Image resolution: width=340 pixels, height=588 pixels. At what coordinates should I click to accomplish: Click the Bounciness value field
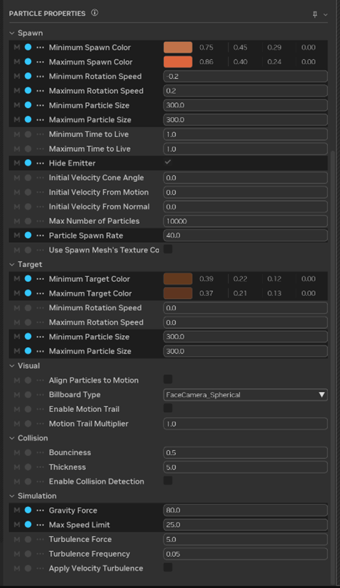246,452
